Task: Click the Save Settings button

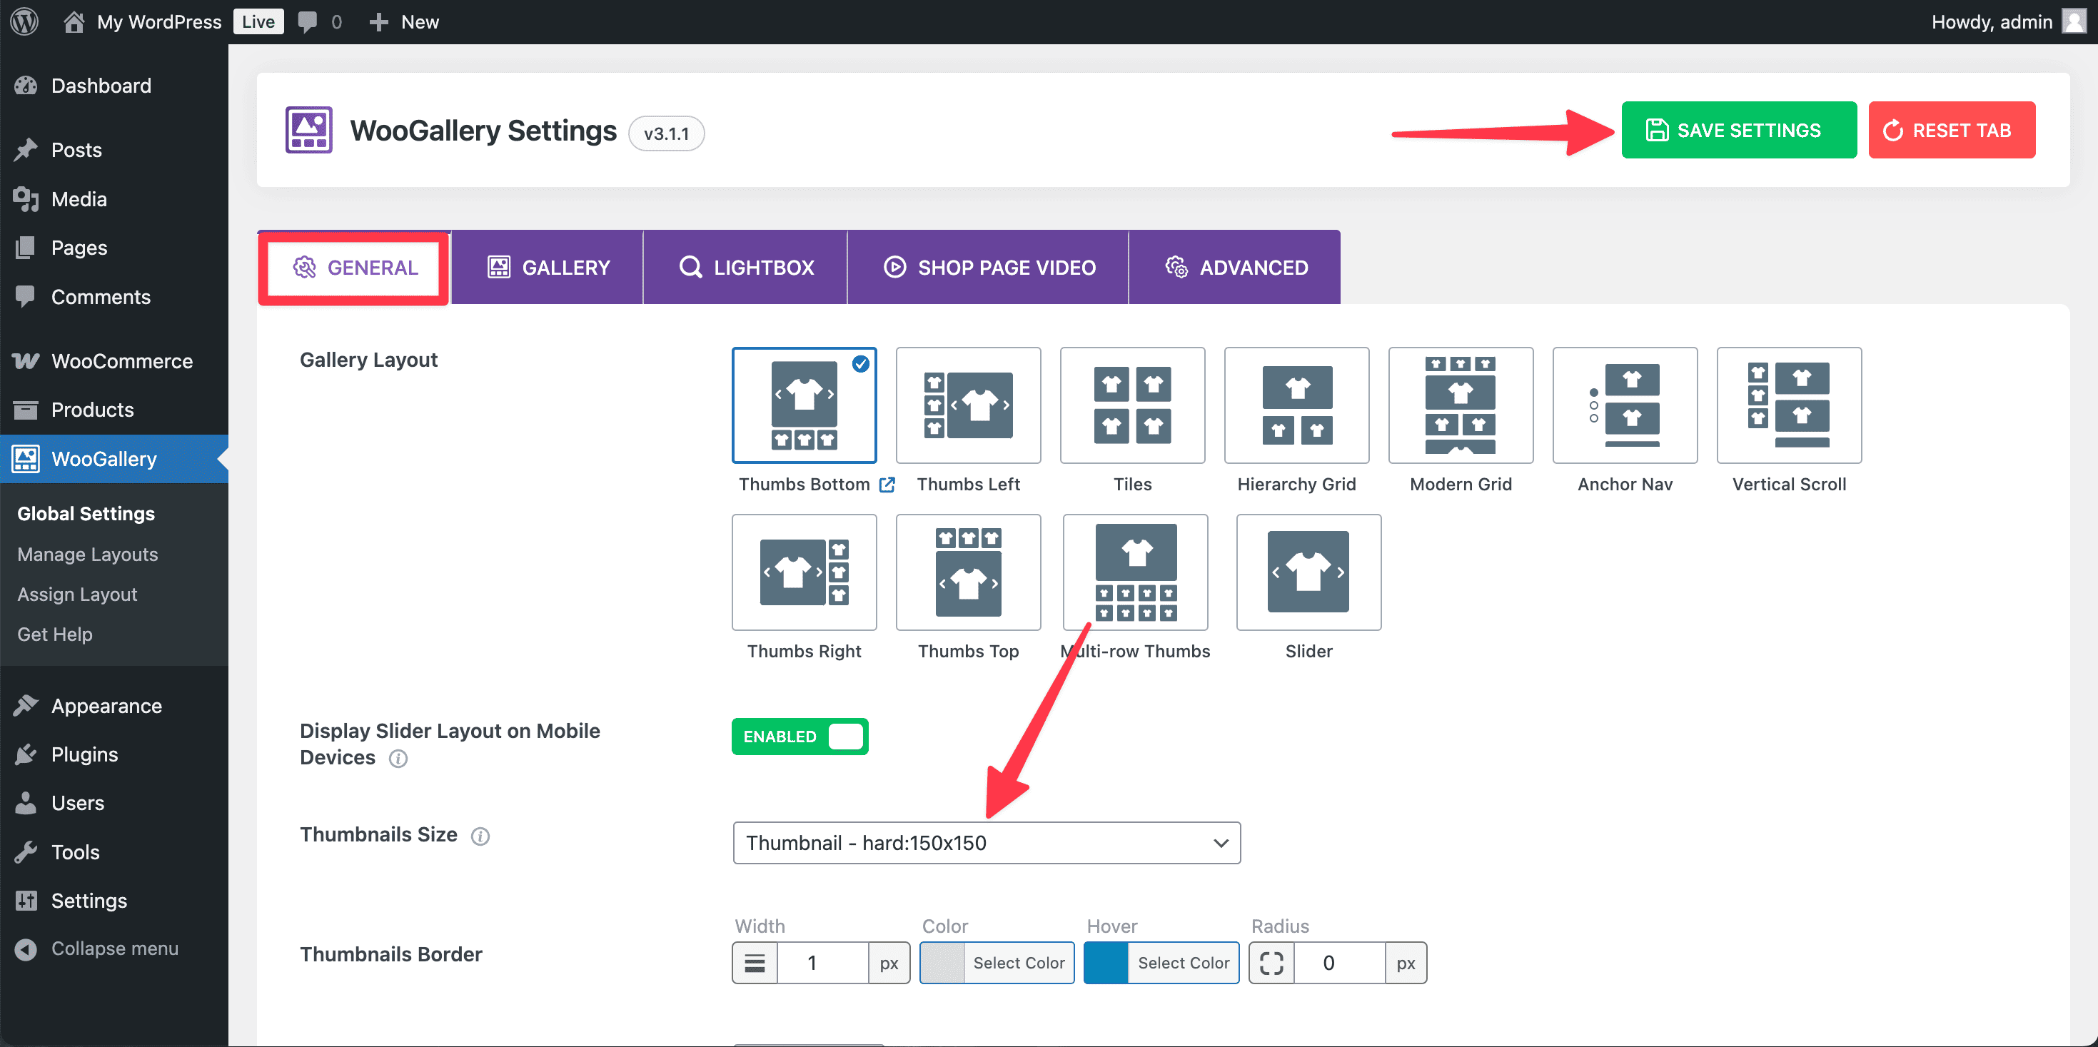Action: (1738, 131)
